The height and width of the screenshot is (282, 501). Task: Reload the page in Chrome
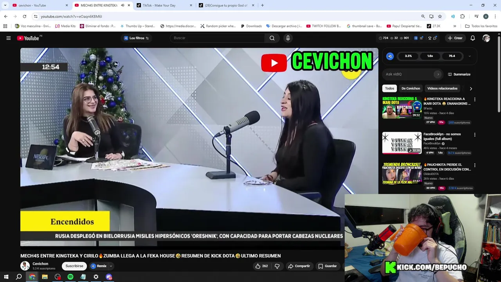pos(24,16)
